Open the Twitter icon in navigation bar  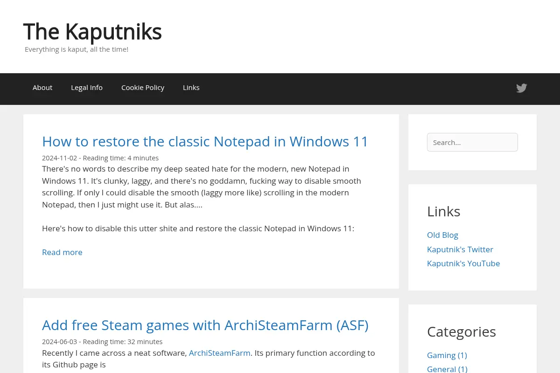[521, 88]
